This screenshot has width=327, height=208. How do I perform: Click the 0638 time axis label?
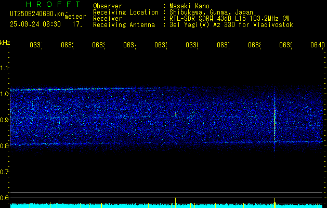(254, 45)
